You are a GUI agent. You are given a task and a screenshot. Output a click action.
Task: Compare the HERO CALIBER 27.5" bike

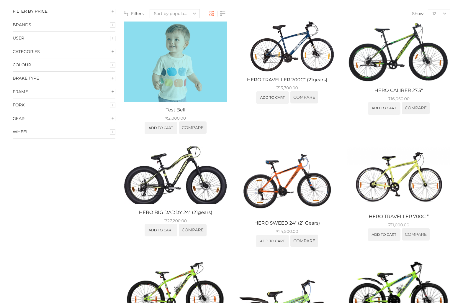[x=416, y=108]
